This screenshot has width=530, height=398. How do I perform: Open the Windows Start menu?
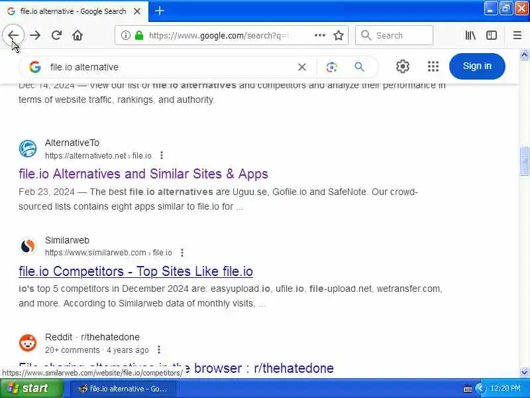click(31, 388)
